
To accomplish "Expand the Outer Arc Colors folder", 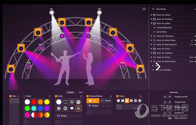I will click(152, 15).
